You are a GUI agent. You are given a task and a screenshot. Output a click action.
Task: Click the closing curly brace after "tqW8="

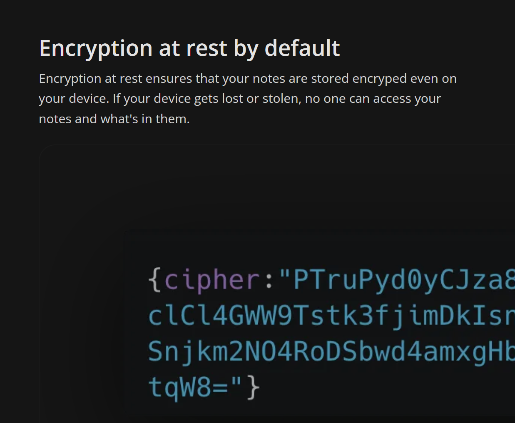click(x=254, y=387)
